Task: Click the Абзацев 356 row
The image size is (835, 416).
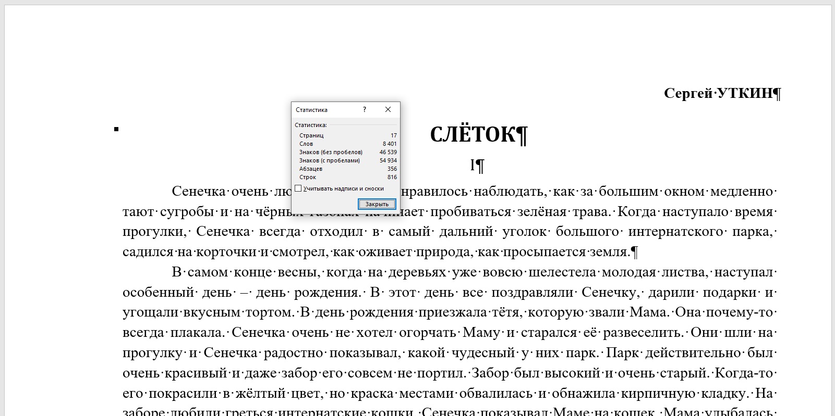Action: pyautogui.click(x=348, y=169)
